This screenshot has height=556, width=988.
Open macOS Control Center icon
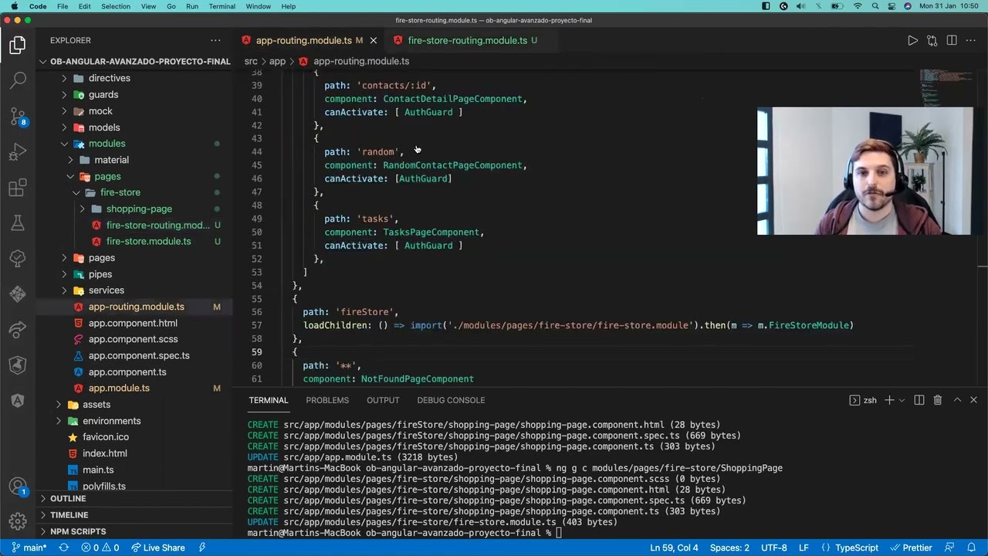892,6
